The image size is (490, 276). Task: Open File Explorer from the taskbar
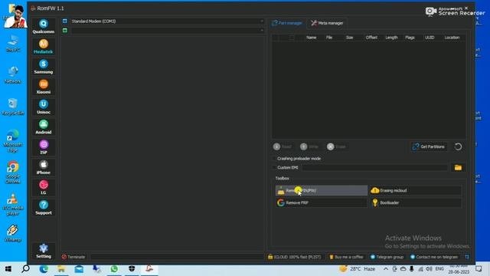(61, 269)
